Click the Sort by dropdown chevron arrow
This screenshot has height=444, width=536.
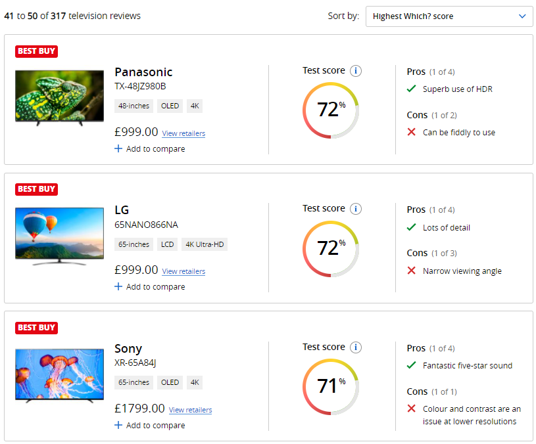[x=522, y=16]
